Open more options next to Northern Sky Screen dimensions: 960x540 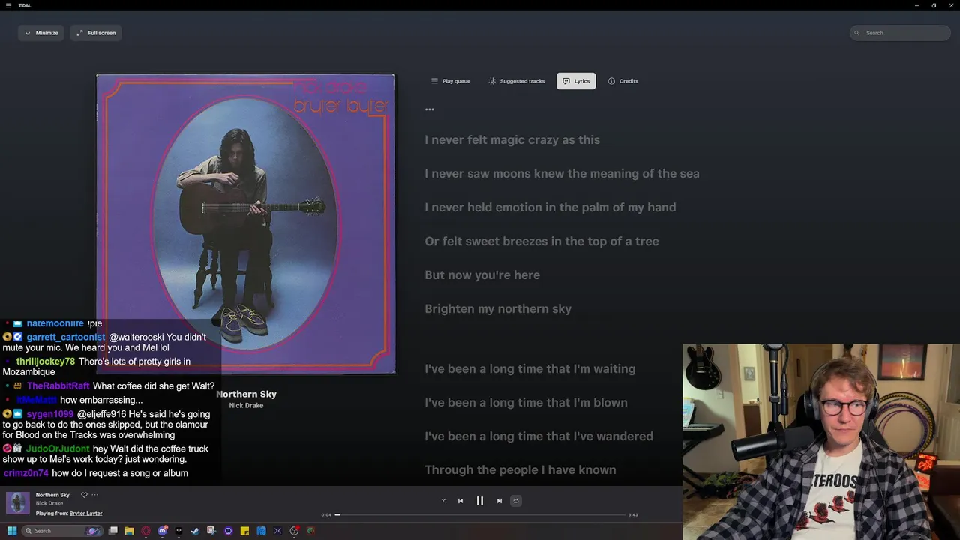94,495
